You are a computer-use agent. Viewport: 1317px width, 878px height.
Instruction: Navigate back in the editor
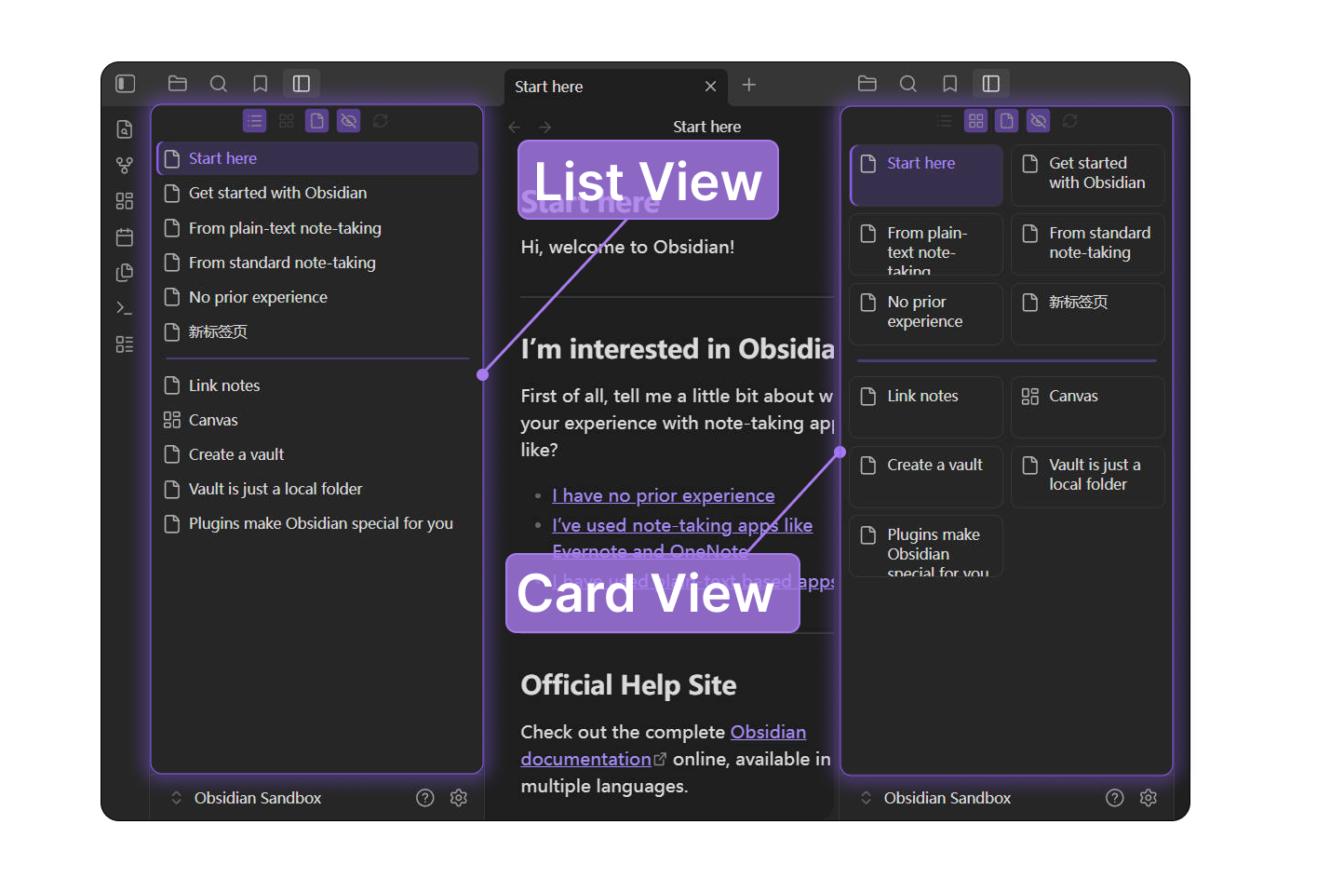click(x=515, y=127)
